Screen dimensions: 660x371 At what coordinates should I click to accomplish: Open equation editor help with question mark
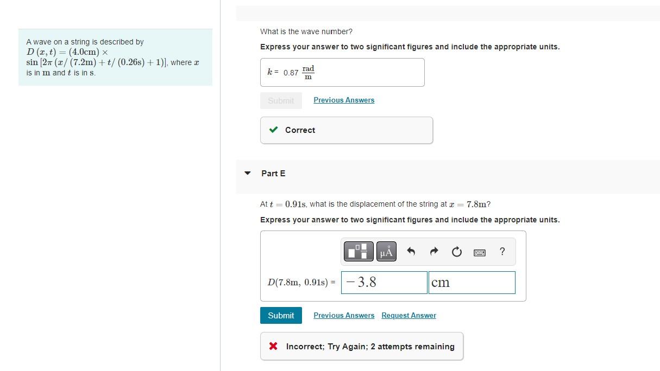tap(501, 251)
